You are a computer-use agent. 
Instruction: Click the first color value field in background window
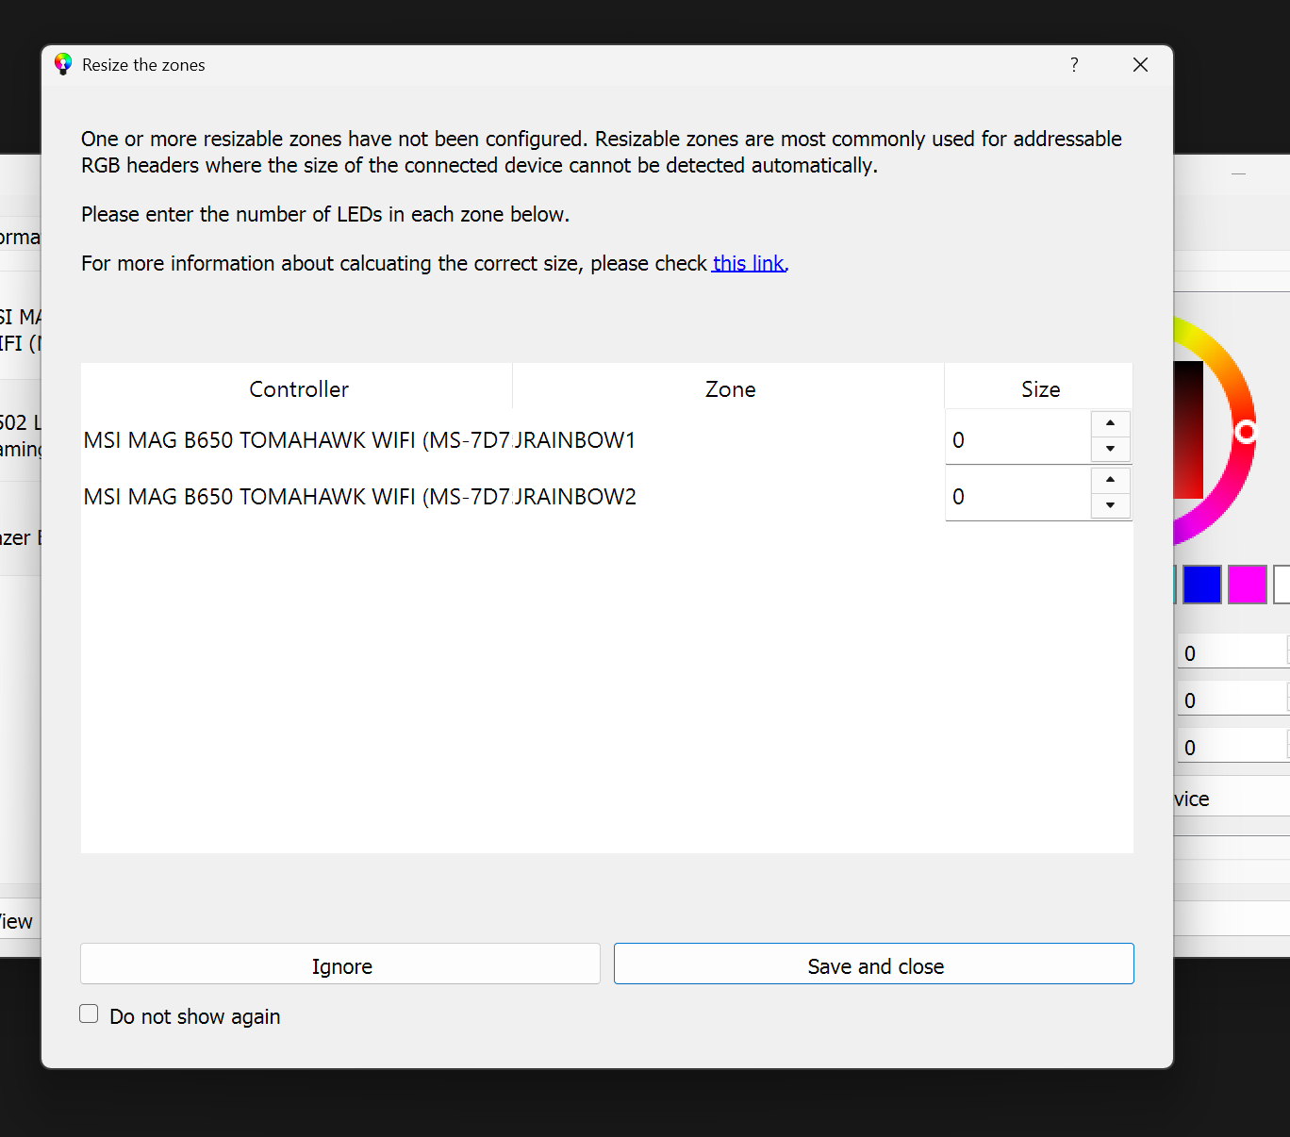pyautogui.click(x=1233, y=652)
